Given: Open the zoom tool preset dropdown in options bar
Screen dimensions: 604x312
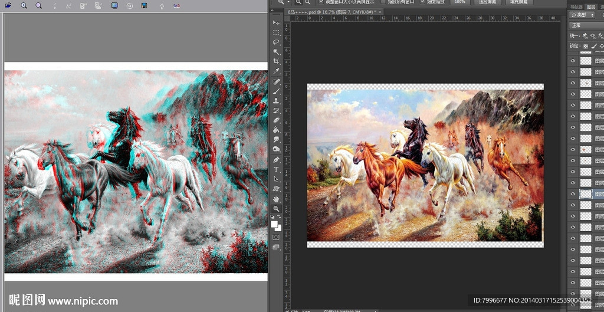Looking at the screenshot, I should point(284,2).
